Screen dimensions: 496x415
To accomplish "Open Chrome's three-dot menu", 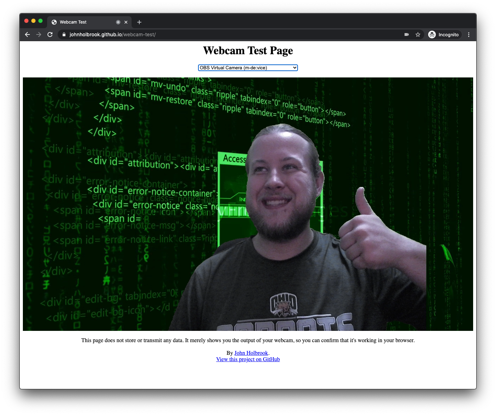I will click(x=469, y=34).
